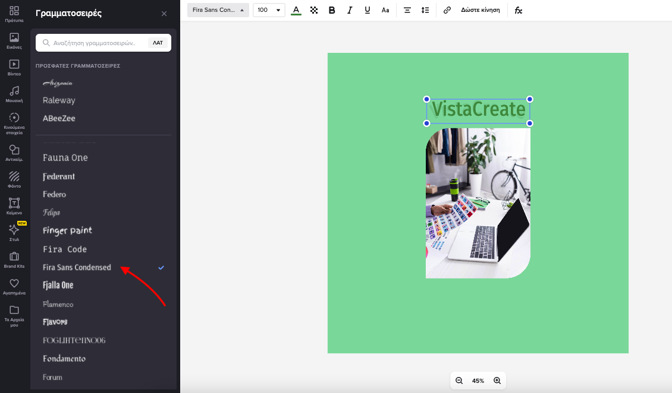Zoom out the canvas

tap(459, 381)
